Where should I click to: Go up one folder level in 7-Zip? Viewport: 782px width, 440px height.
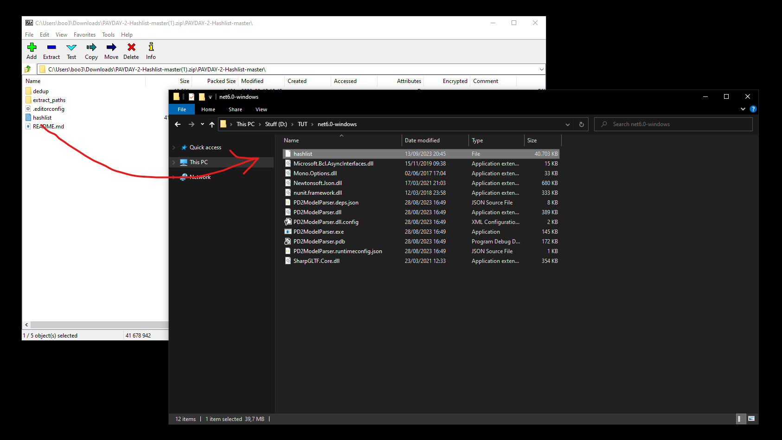click(28, 69)
